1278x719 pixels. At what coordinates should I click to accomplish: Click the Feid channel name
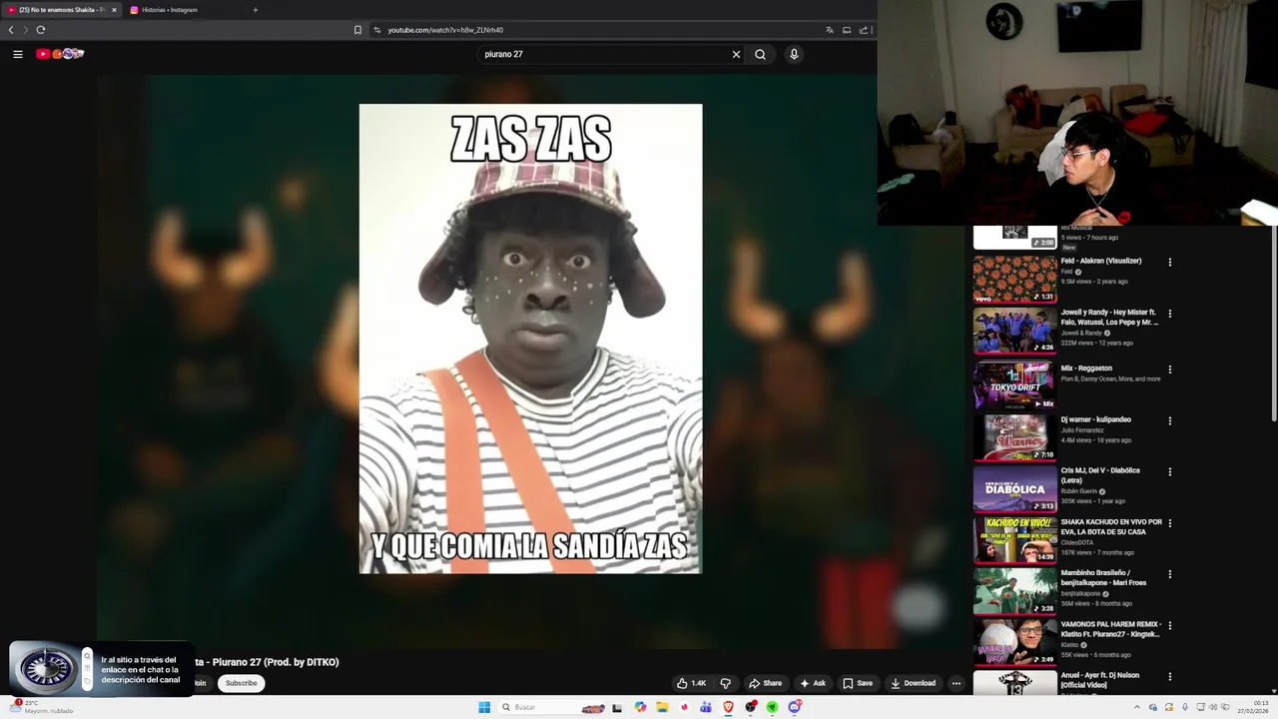pos(1066,272)
